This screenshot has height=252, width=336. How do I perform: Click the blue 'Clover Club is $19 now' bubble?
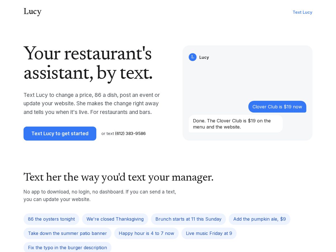click(x=277, y=107)
